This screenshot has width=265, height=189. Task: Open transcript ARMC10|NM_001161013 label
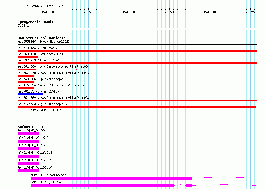pyautogui.click(x=35, y=153)
